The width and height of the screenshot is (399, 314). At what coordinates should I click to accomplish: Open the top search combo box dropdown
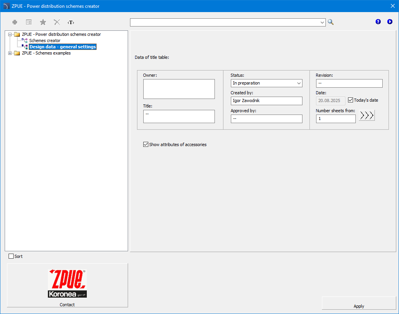coord(322,23)
